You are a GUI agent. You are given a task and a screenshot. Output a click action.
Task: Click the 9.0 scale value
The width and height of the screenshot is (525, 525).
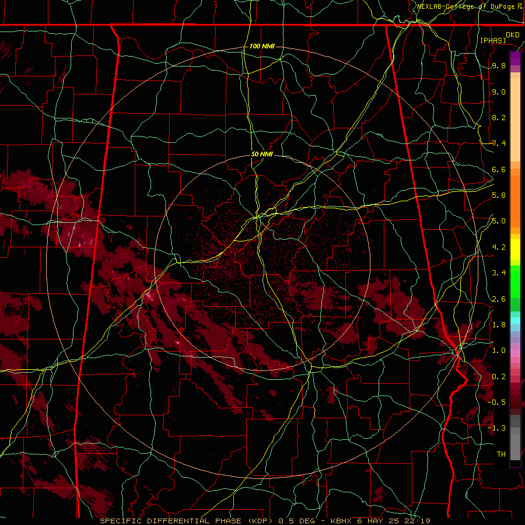coord(499,92)
